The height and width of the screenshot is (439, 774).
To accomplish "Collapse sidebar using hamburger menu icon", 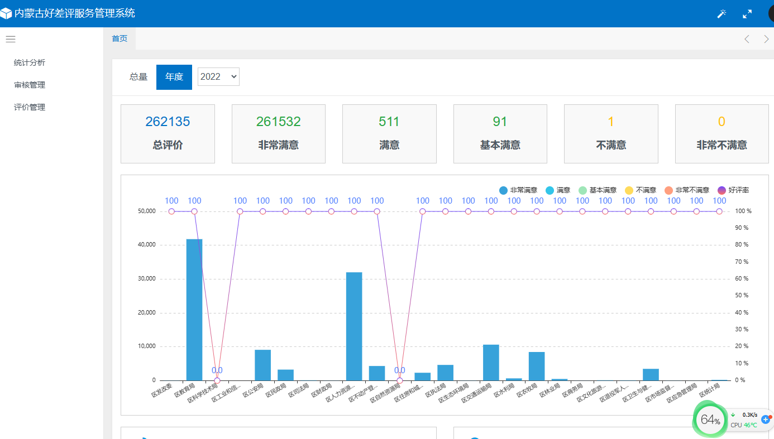I will click(11, 39).
